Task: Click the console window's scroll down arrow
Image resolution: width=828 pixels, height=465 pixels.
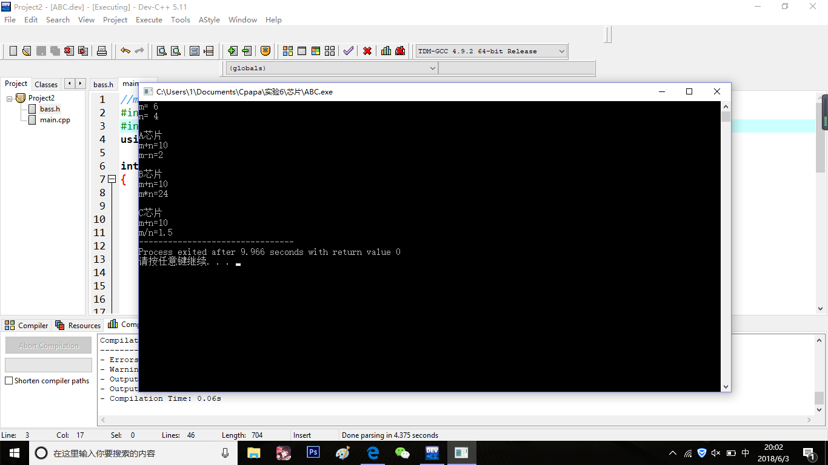Action: pyautogui.click(x=726, y=386)
